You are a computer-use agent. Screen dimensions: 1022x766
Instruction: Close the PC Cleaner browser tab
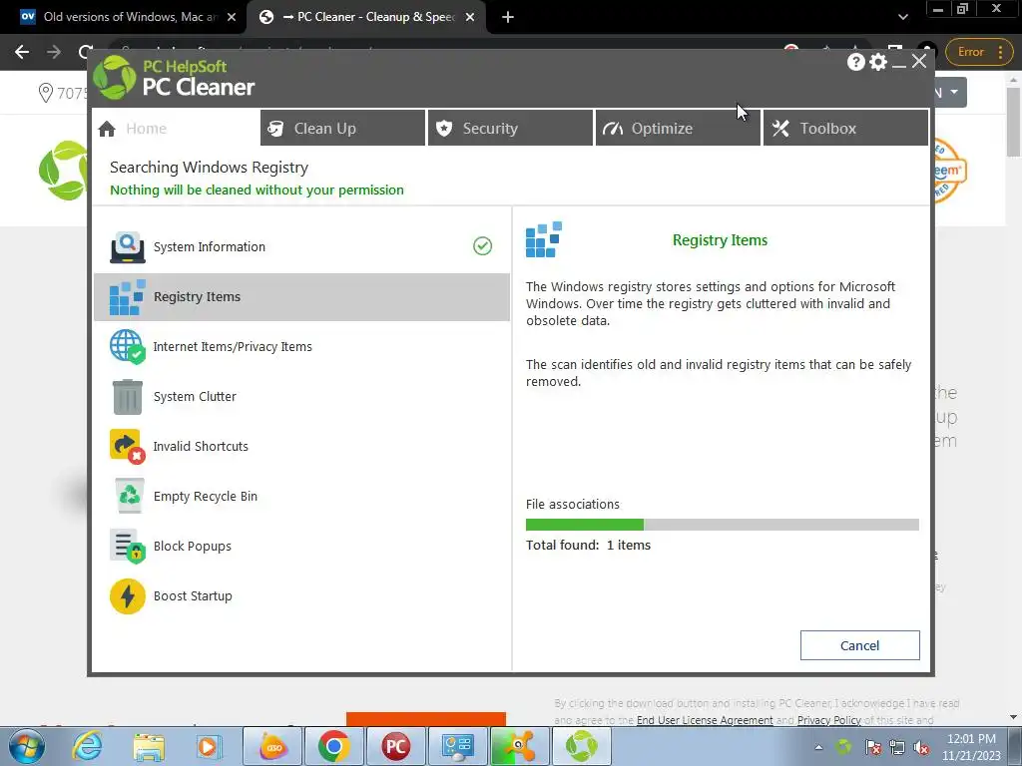coord(470,17)
